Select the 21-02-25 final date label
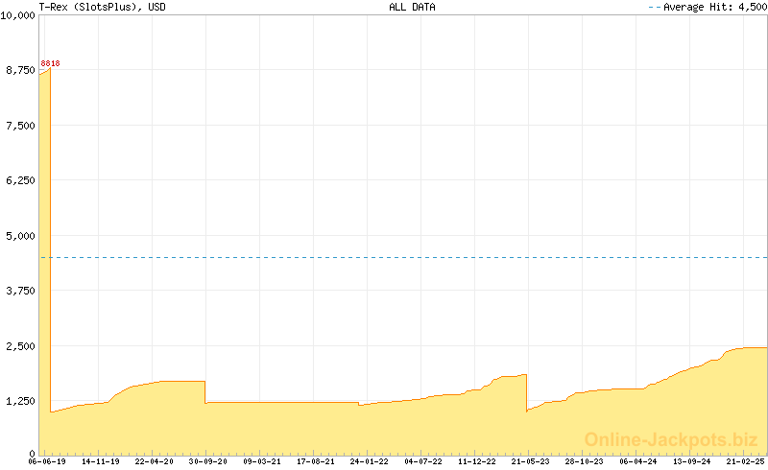This screenshot has width=768, height=470. click(744, 461)
